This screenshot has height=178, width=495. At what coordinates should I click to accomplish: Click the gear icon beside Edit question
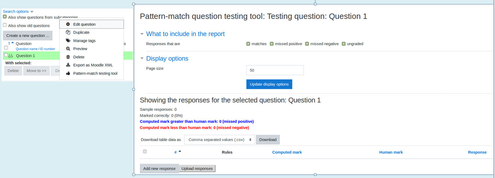click(68, 24)
